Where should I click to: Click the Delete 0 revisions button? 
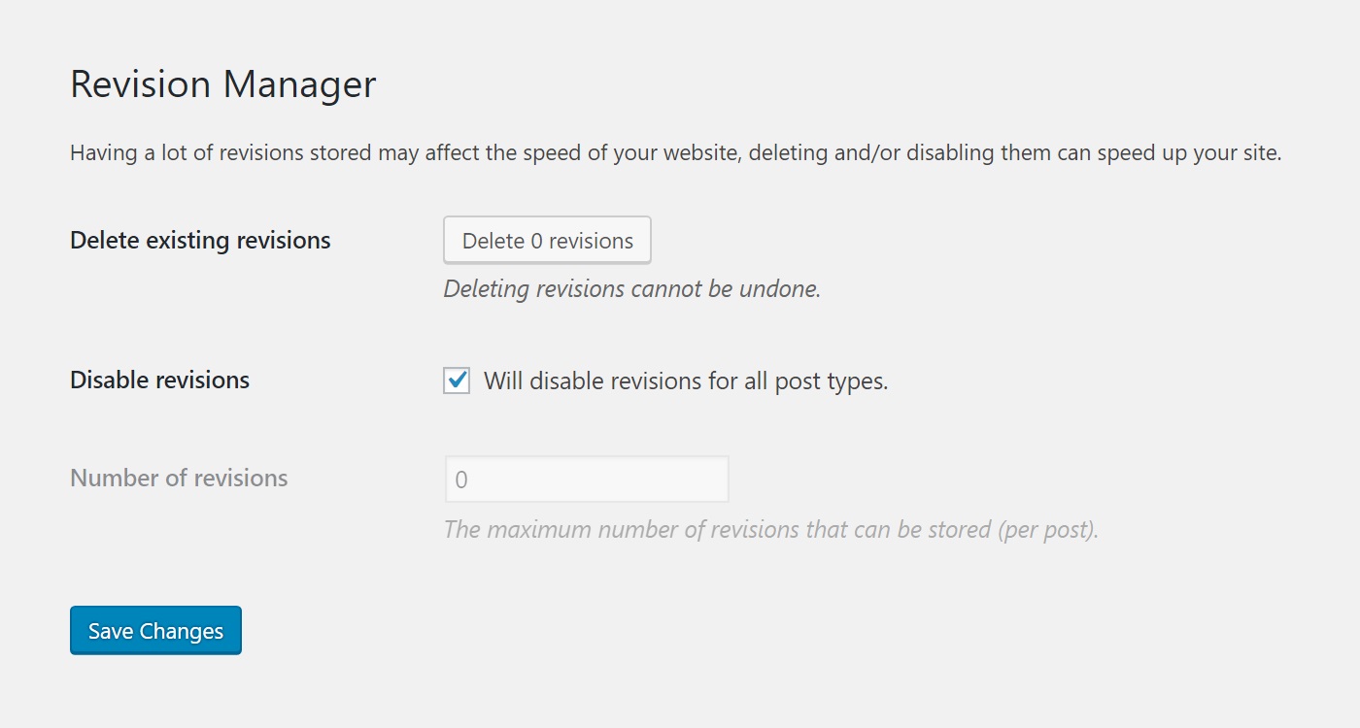click(547, 241)
